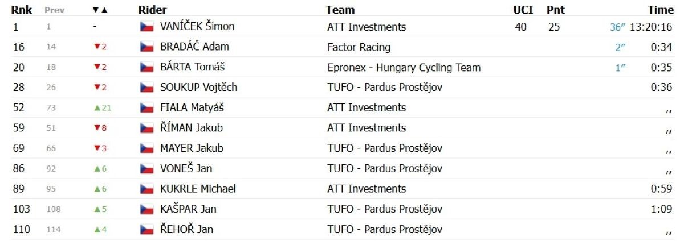Sort by the up/down movement arrows header
The height and width of the screenshot is (245, 684).
[x=99, y=10]
